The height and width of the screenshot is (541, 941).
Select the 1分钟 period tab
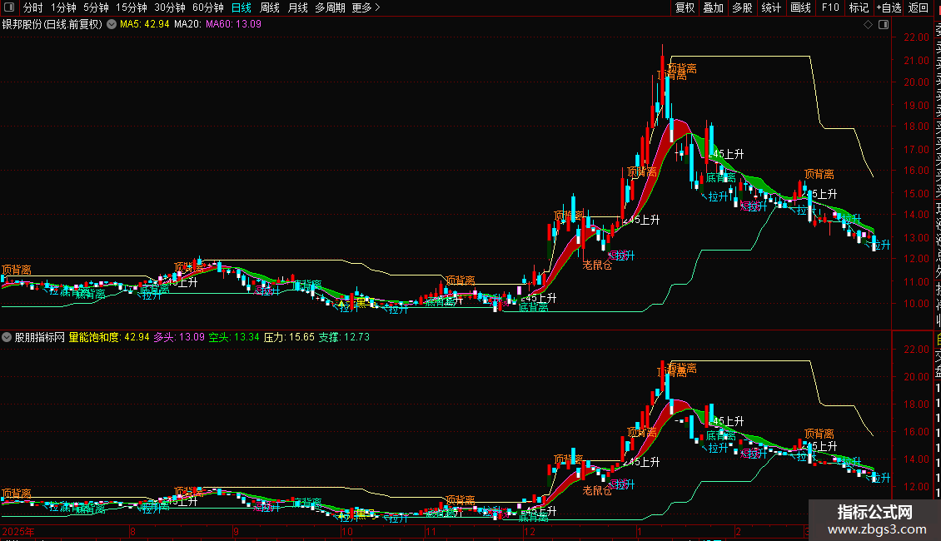coord(63,7)
